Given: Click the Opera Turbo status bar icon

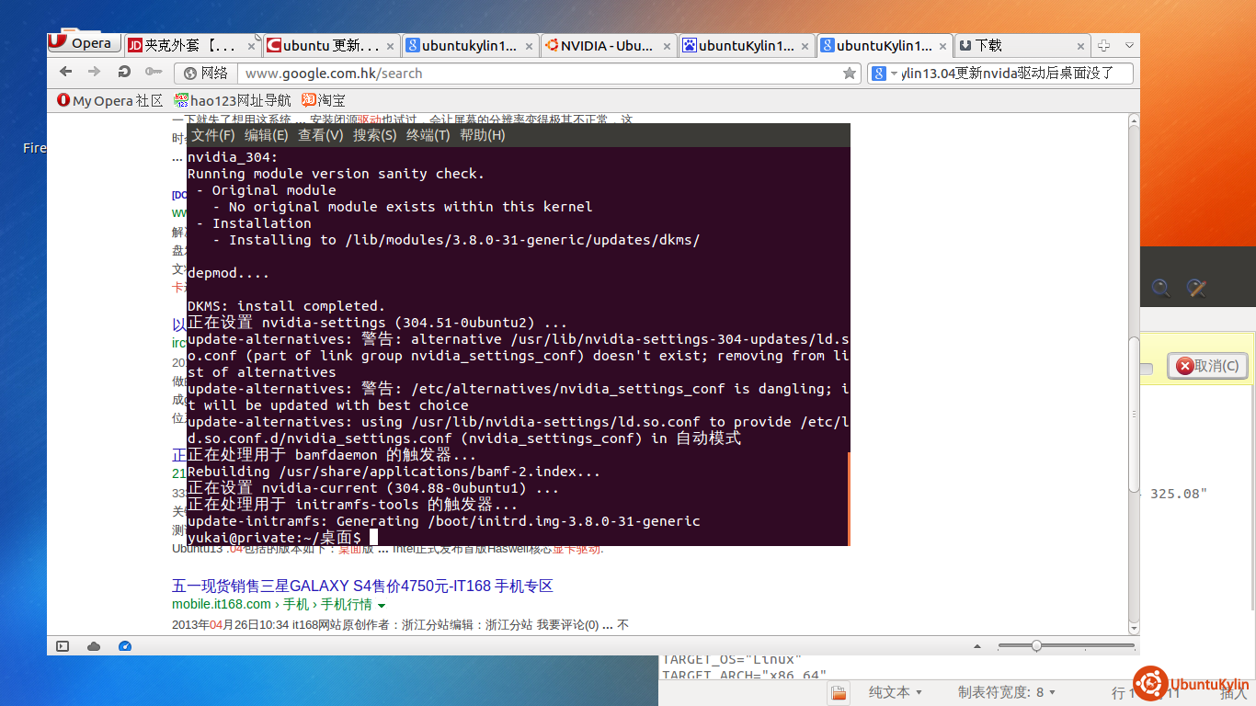Looking at the screenshot, I should pos(124,646).
